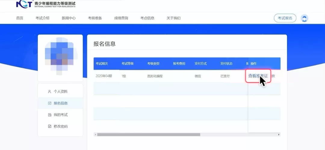Click the 图形化编程 table cell
This screenshot has width=325, height=150.
pos(155,76)
